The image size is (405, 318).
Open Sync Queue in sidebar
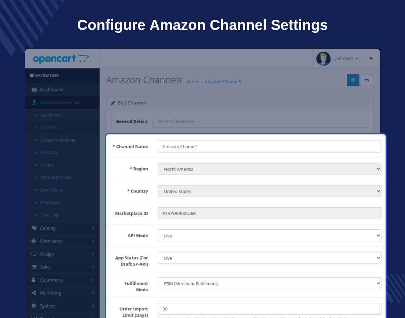coord(52,190)
